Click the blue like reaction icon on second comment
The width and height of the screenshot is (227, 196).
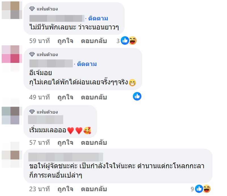click(x=137, y=97)
